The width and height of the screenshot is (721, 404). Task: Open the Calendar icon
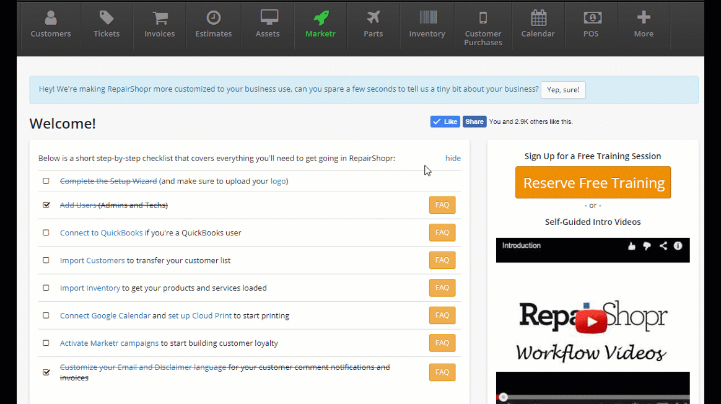(538, 18)
